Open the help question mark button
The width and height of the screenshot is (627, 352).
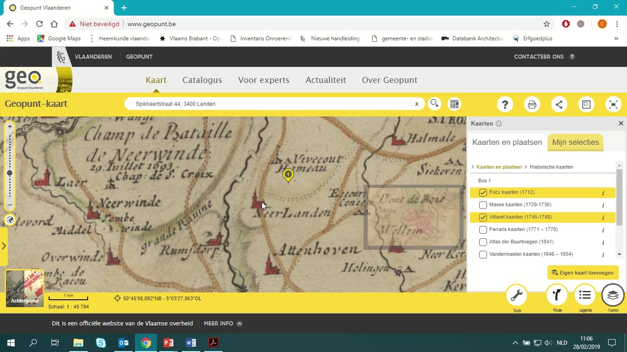[x=505, y=104]
